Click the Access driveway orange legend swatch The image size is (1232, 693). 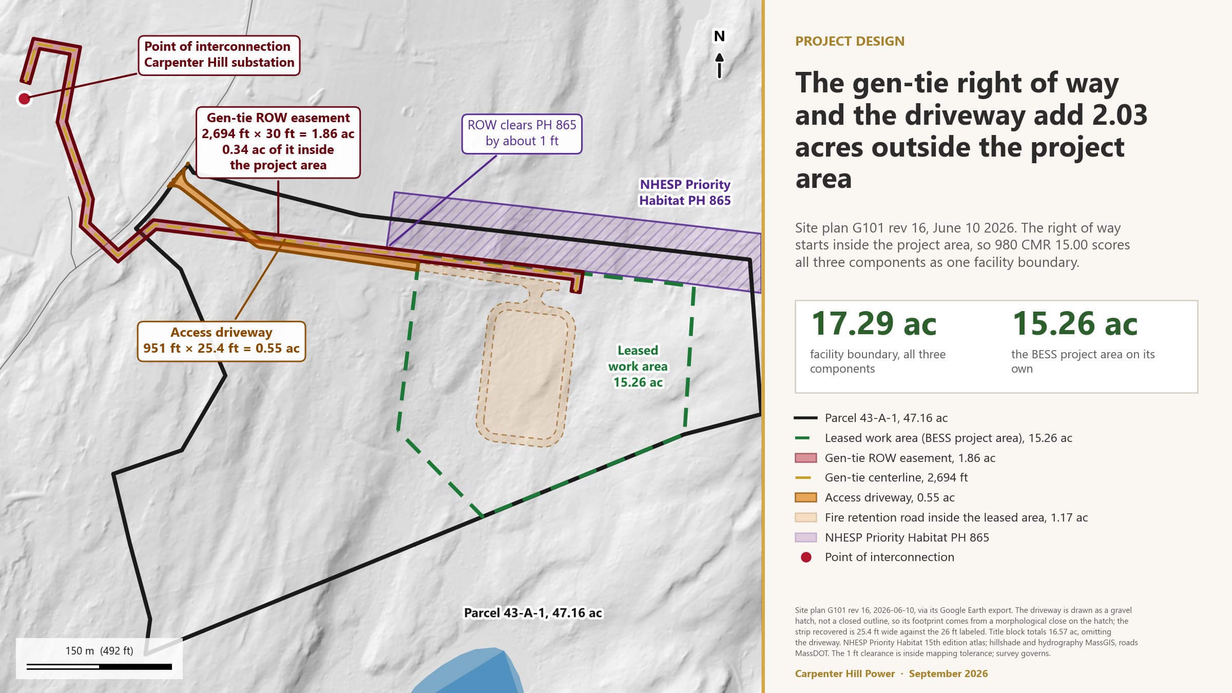805,497
